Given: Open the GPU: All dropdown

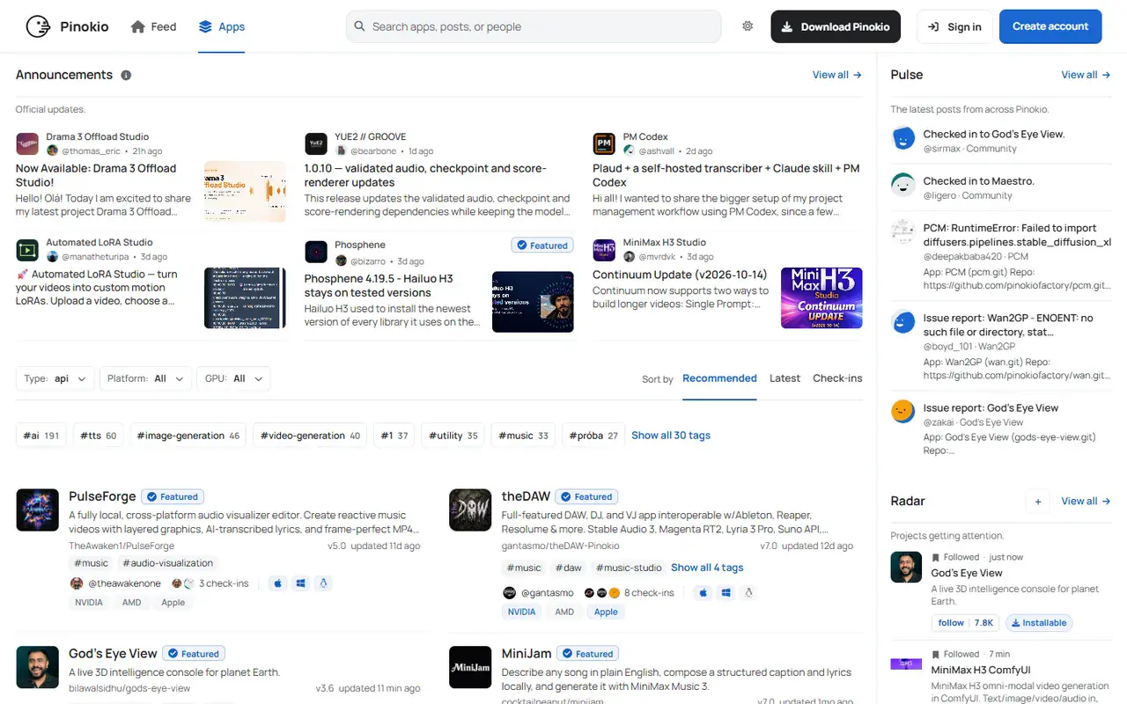Looking at the screenshot, I should pyautogui.click(x=233, y=378).
